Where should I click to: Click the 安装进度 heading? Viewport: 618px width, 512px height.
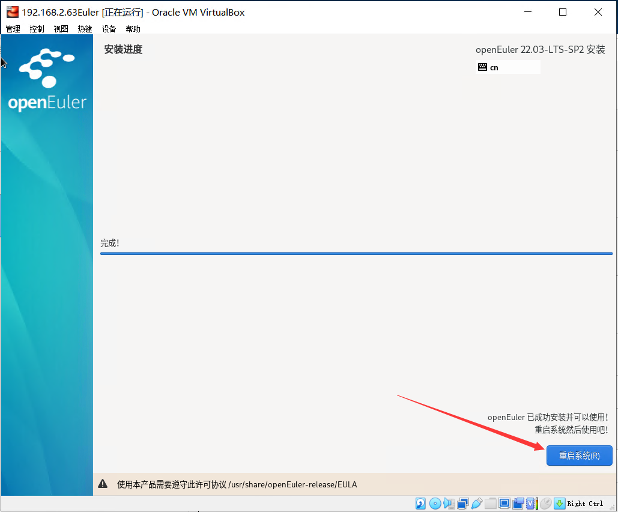(123, 49)
